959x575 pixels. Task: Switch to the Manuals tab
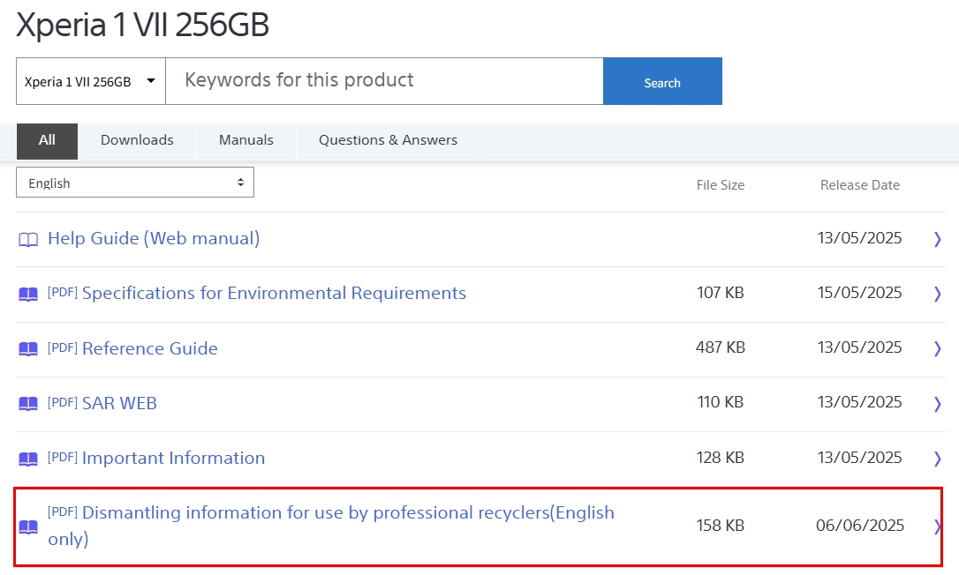click(x=245, y=140)
